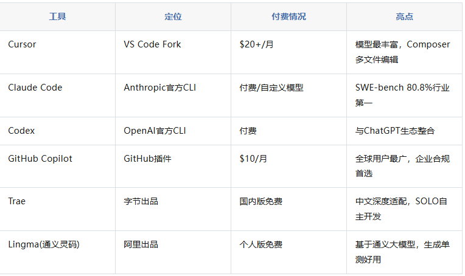Select the 模型最丰富，Composer多文件编辑 cell
Screen dimensions: 465x276
tap(405, 52)
